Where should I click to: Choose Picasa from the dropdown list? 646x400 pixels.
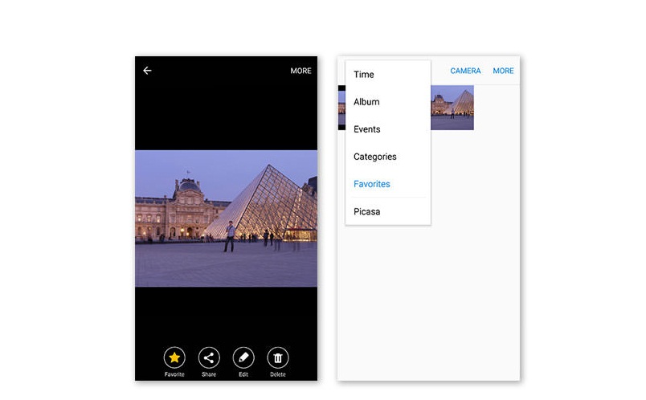[367, 212]
